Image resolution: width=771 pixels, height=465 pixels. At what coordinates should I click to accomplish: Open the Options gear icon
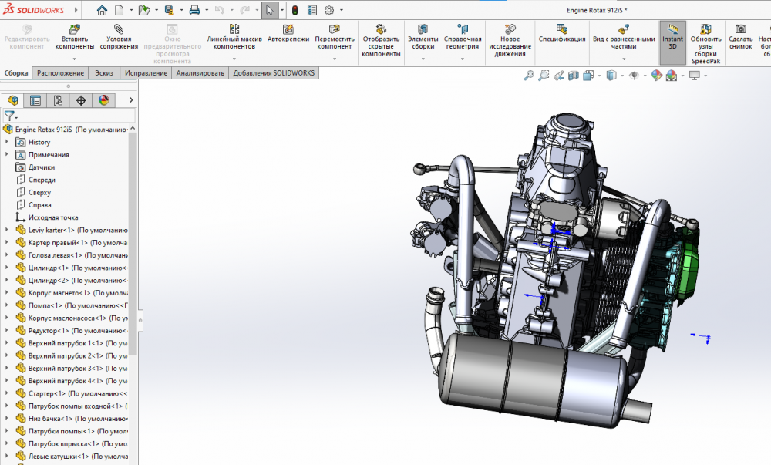(x=329, y=11)
